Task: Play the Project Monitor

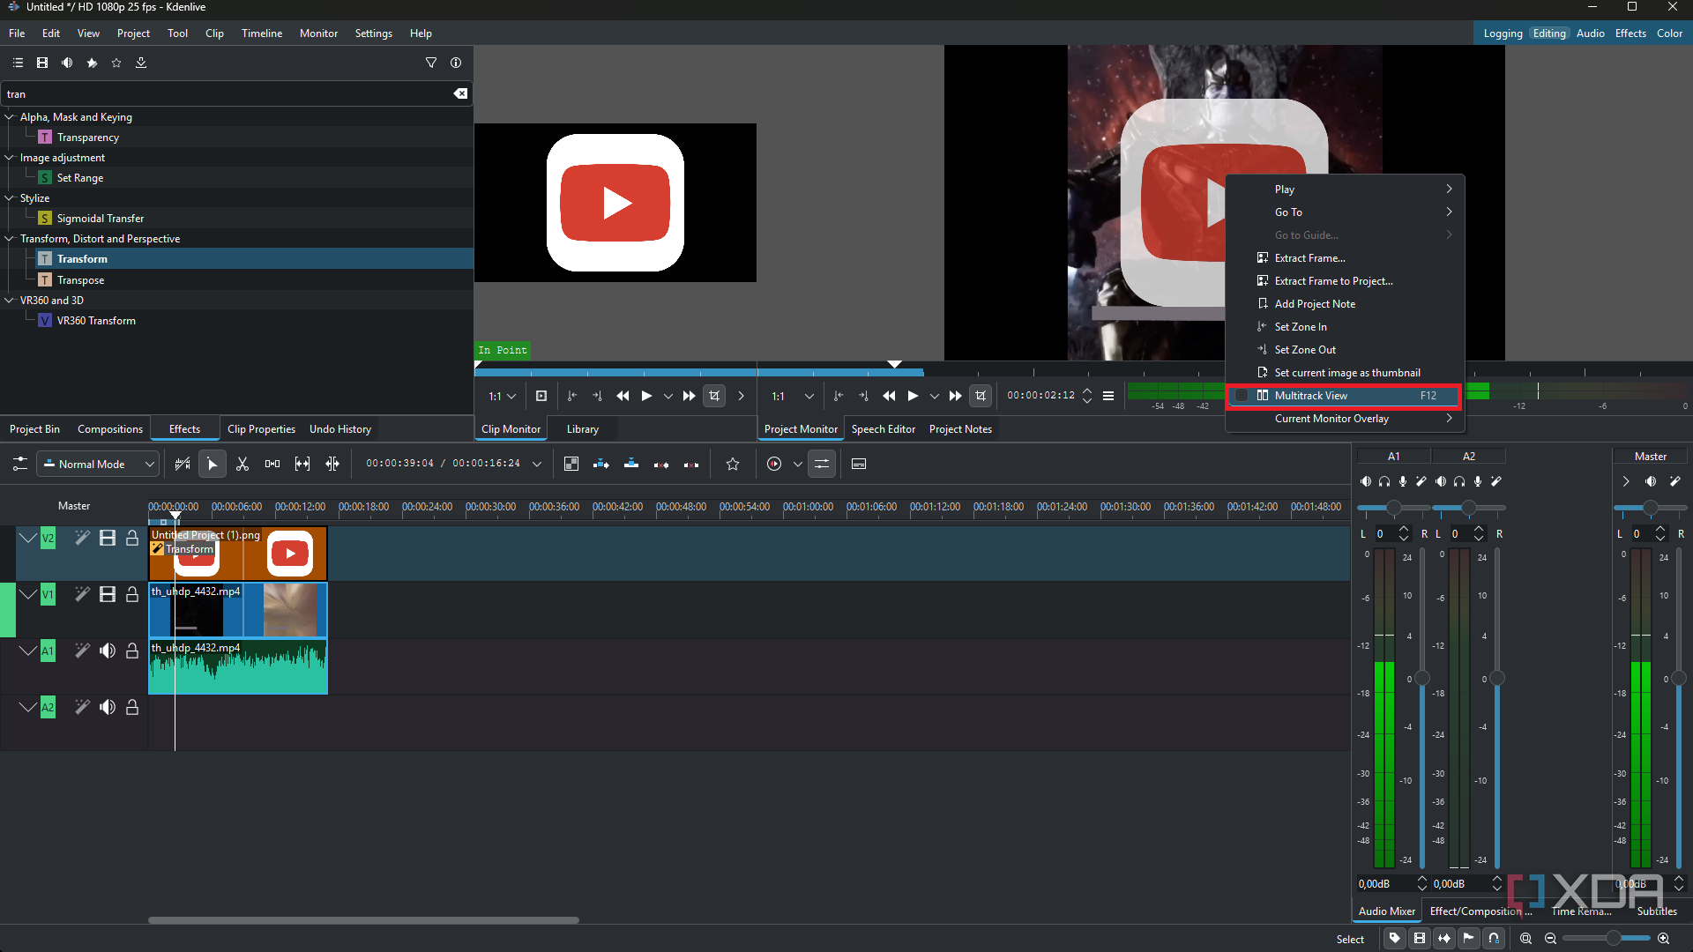Action: (x=913, y=396)
